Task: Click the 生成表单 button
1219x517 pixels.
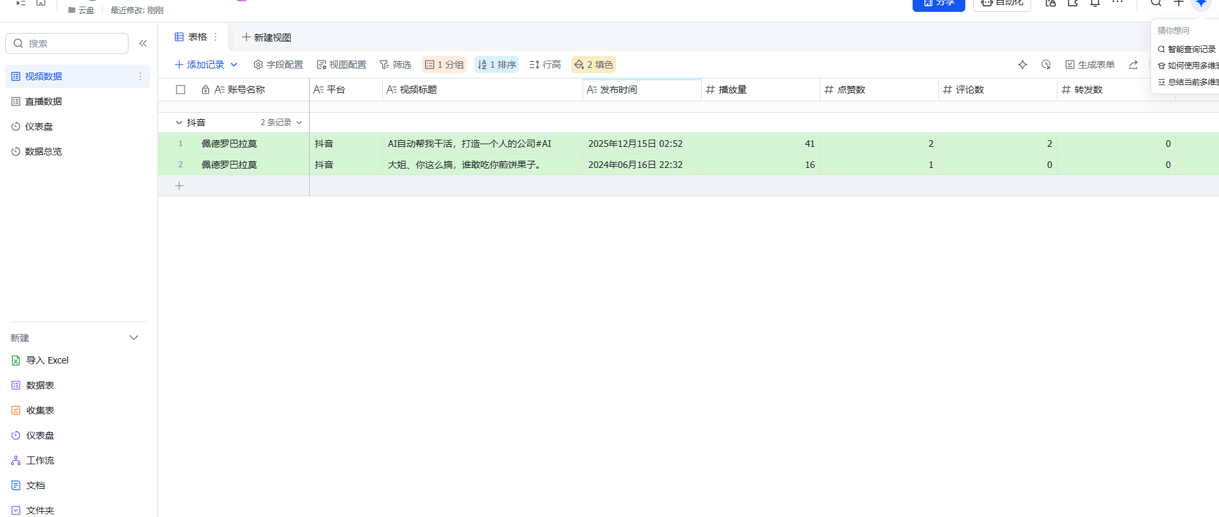Action: 1090,65
